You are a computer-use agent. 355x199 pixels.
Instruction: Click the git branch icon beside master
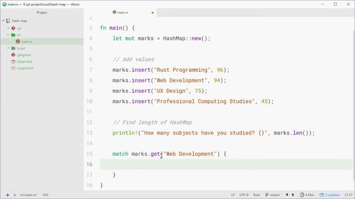267,195
